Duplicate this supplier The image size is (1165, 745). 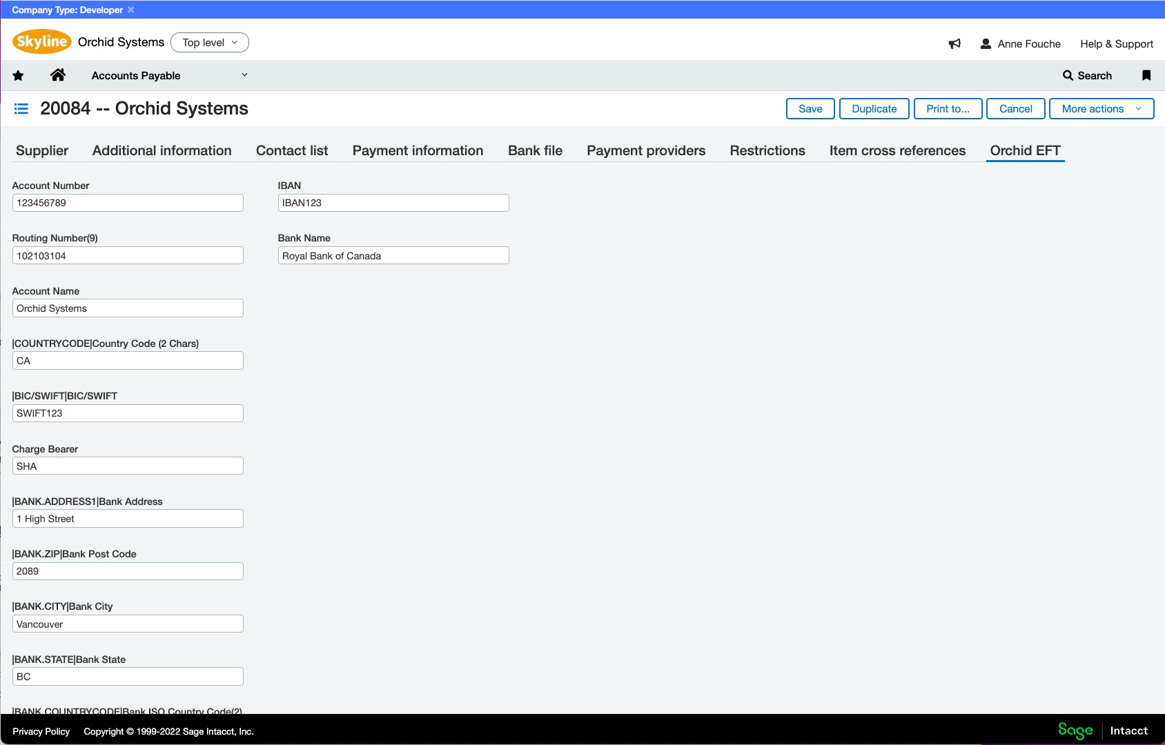874,108
